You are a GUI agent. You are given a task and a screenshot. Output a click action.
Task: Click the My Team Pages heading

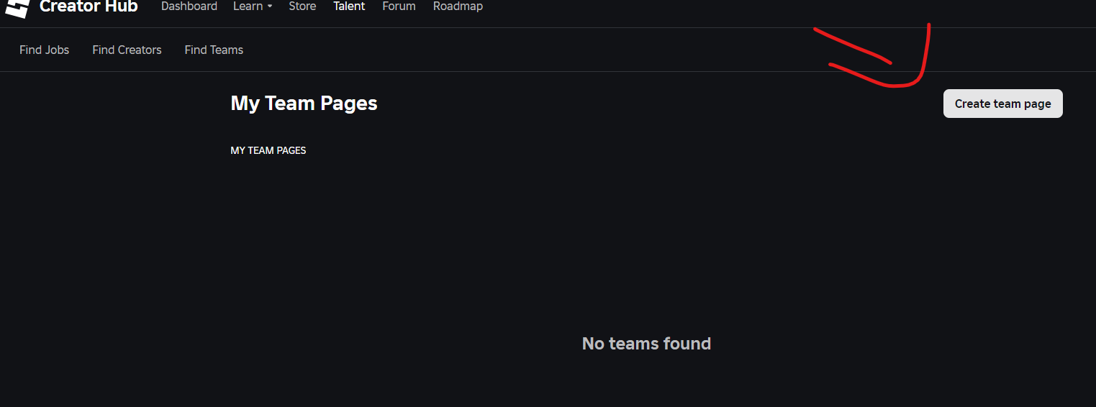point(304,104)
